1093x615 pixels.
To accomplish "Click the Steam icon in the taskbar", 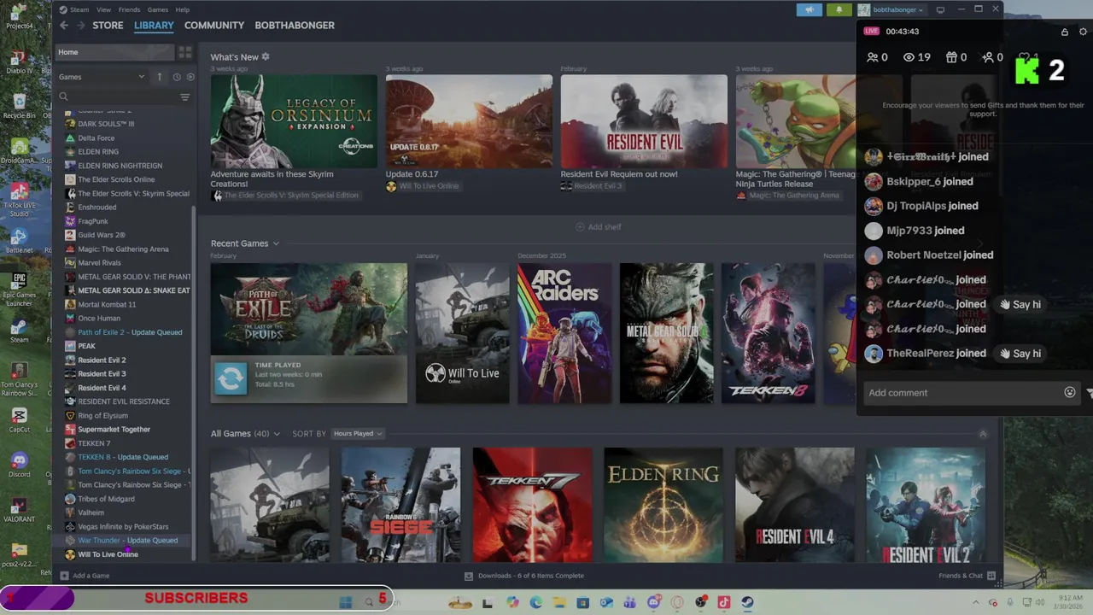I will click(747, 602).
